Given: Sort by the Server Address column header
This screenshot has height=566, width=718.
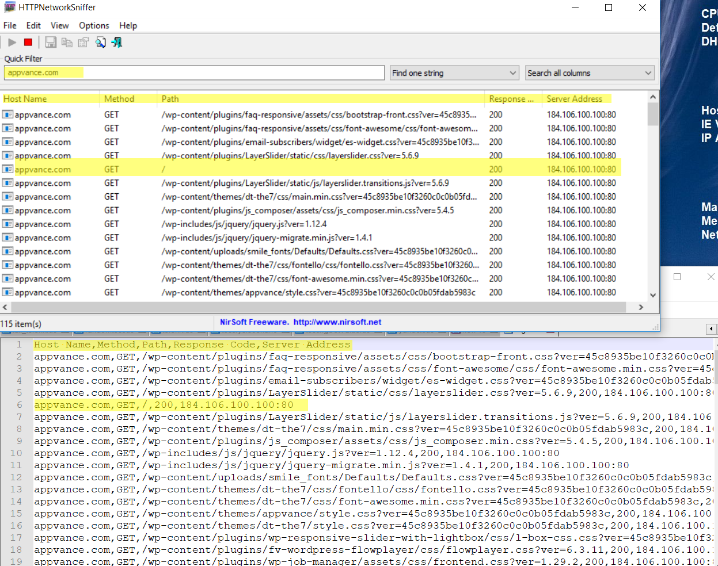Looking at the screenshot, I should 574,99.
